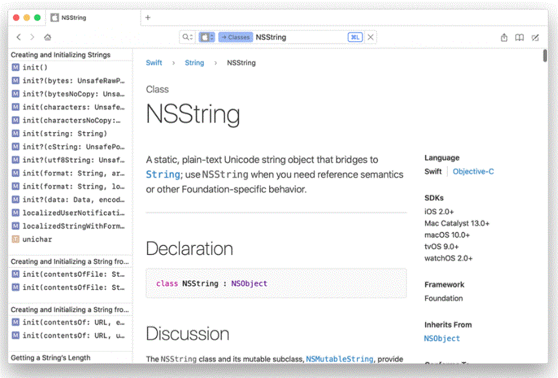Image resolution: width=558 pixels, height=378 pixels.
Task: Select localizedStringWithForm… entry
Action: [x=70, y=226]
